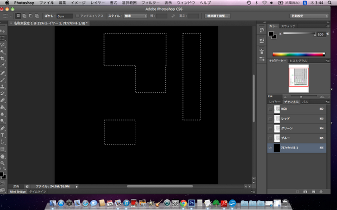
Task: Select the History Brush tool
Action: [3, 94]
